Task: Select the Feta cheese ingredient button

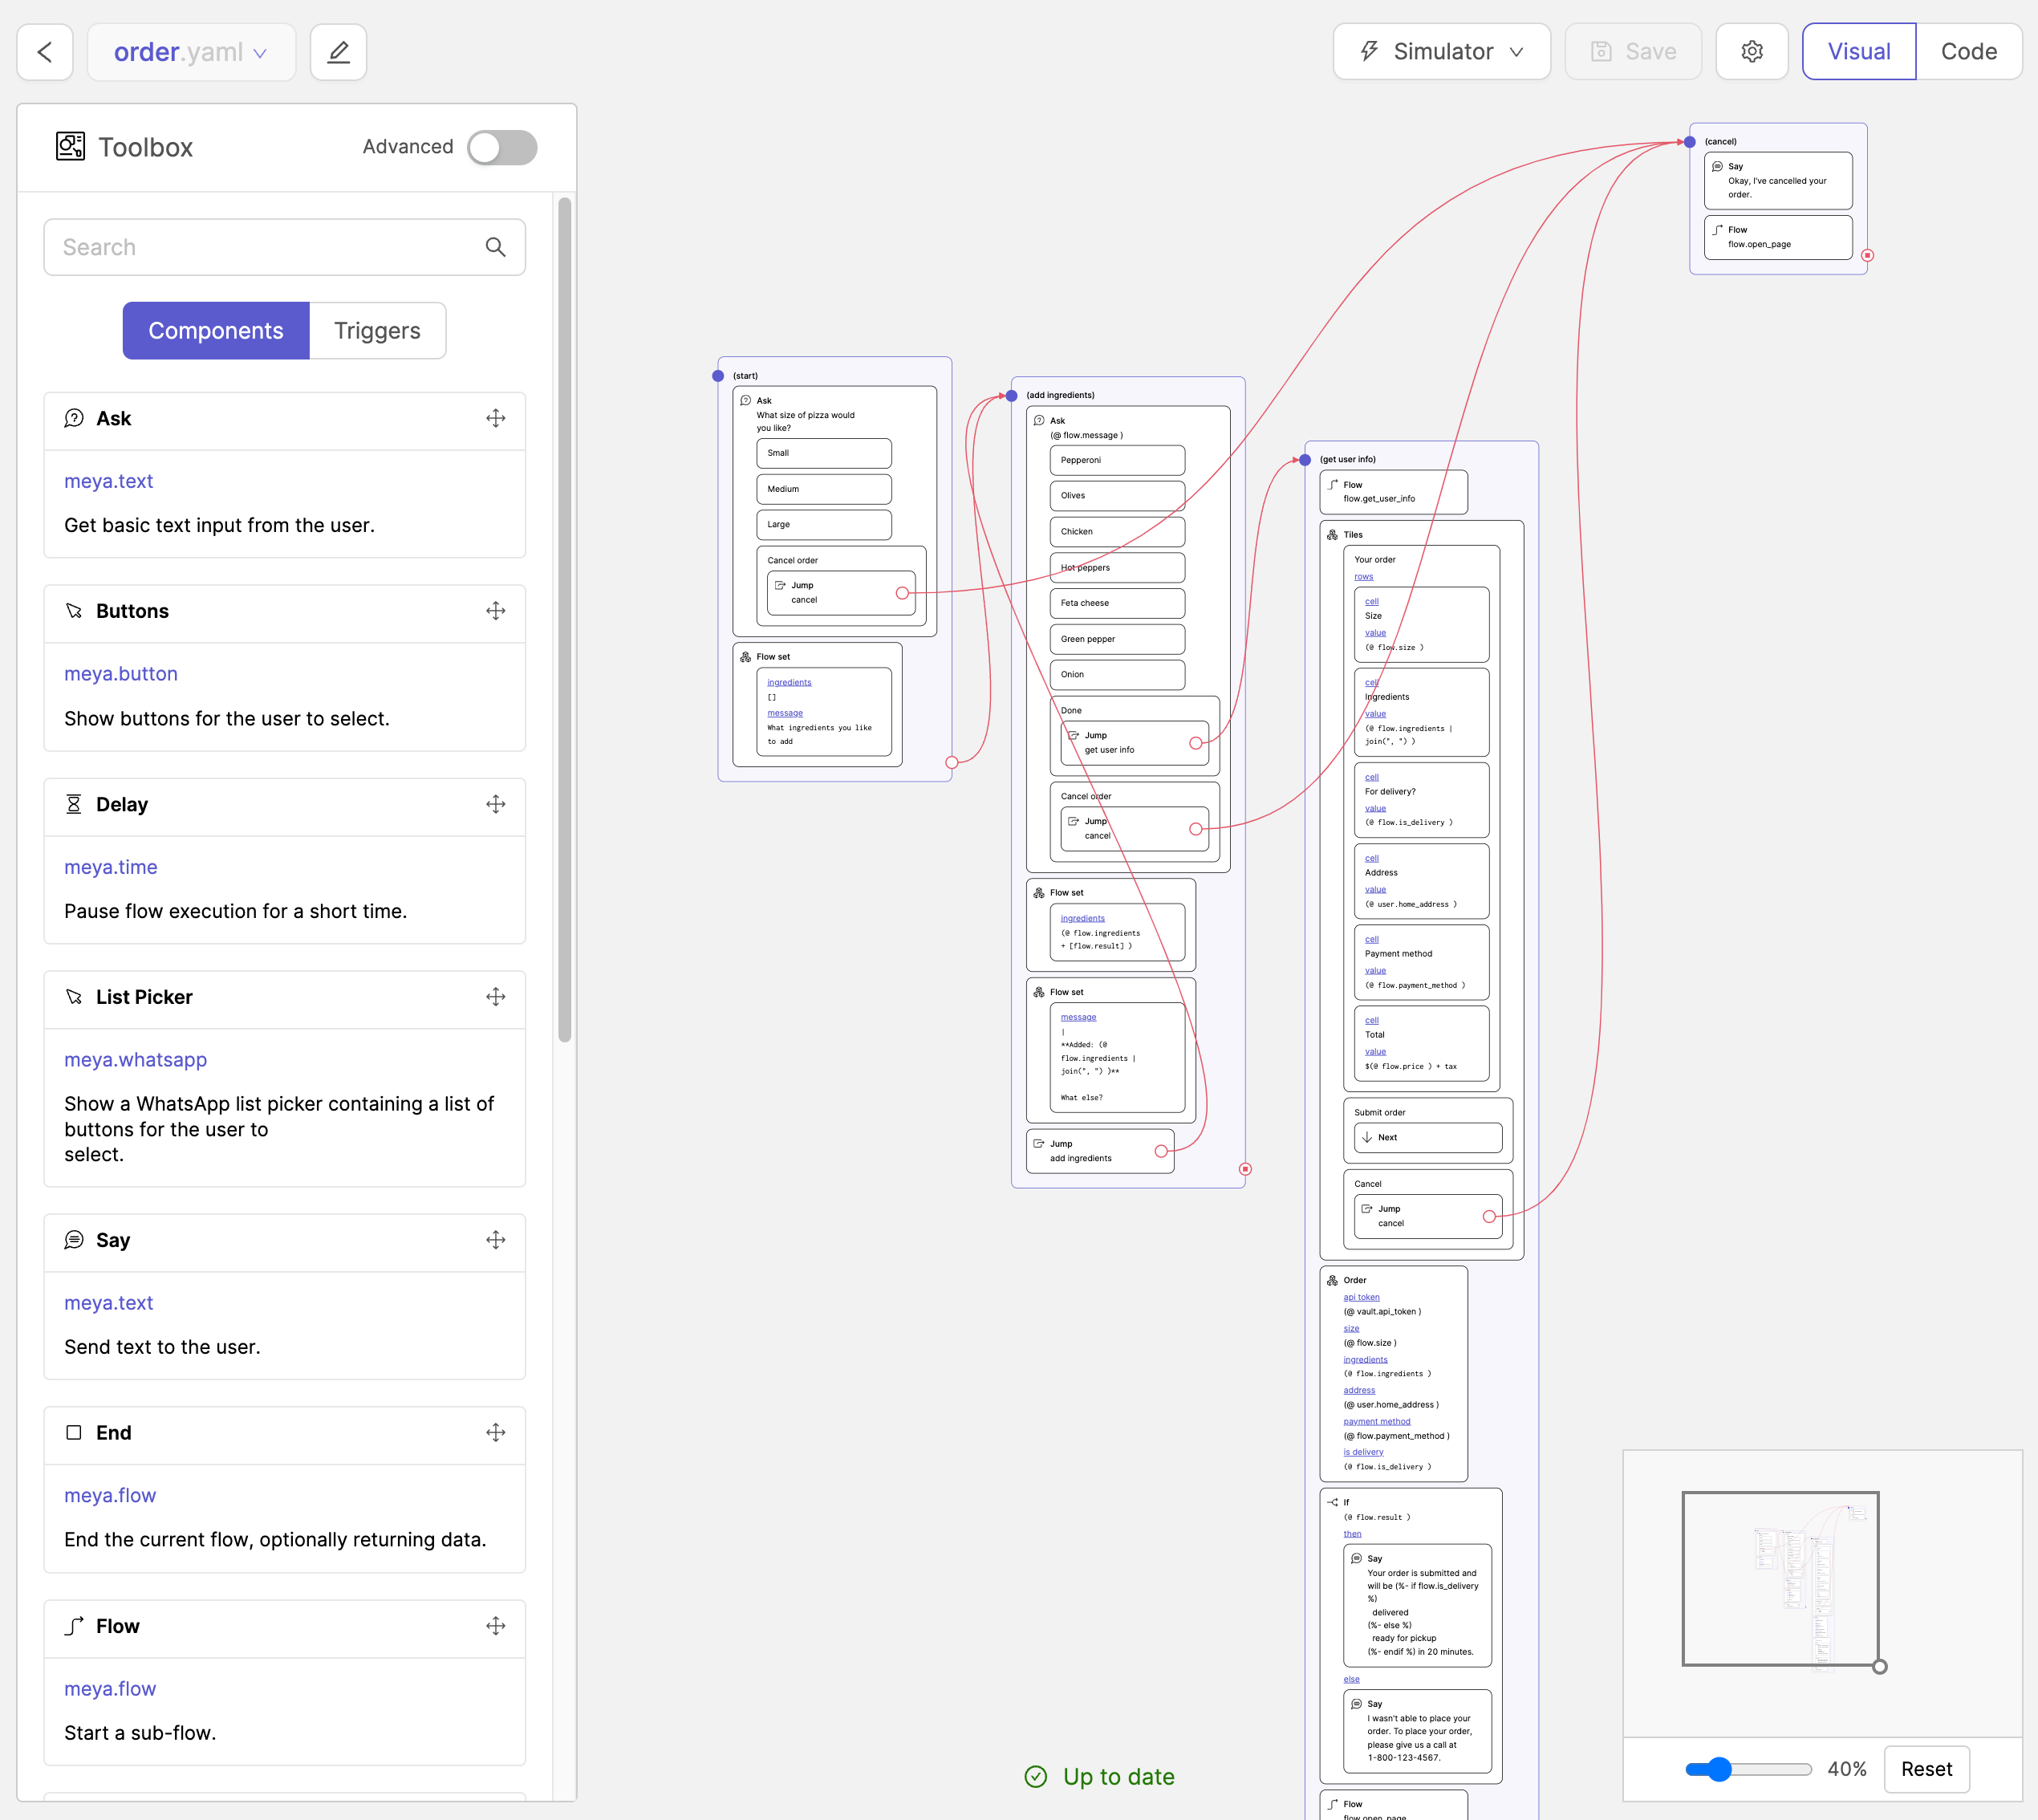Action: [1117, 603]
